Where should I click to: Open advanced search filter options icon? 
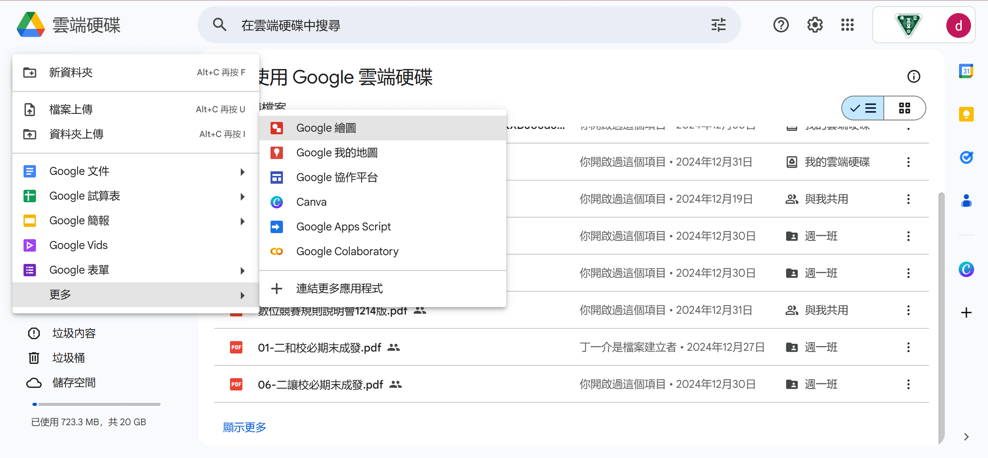pos(718,25)
